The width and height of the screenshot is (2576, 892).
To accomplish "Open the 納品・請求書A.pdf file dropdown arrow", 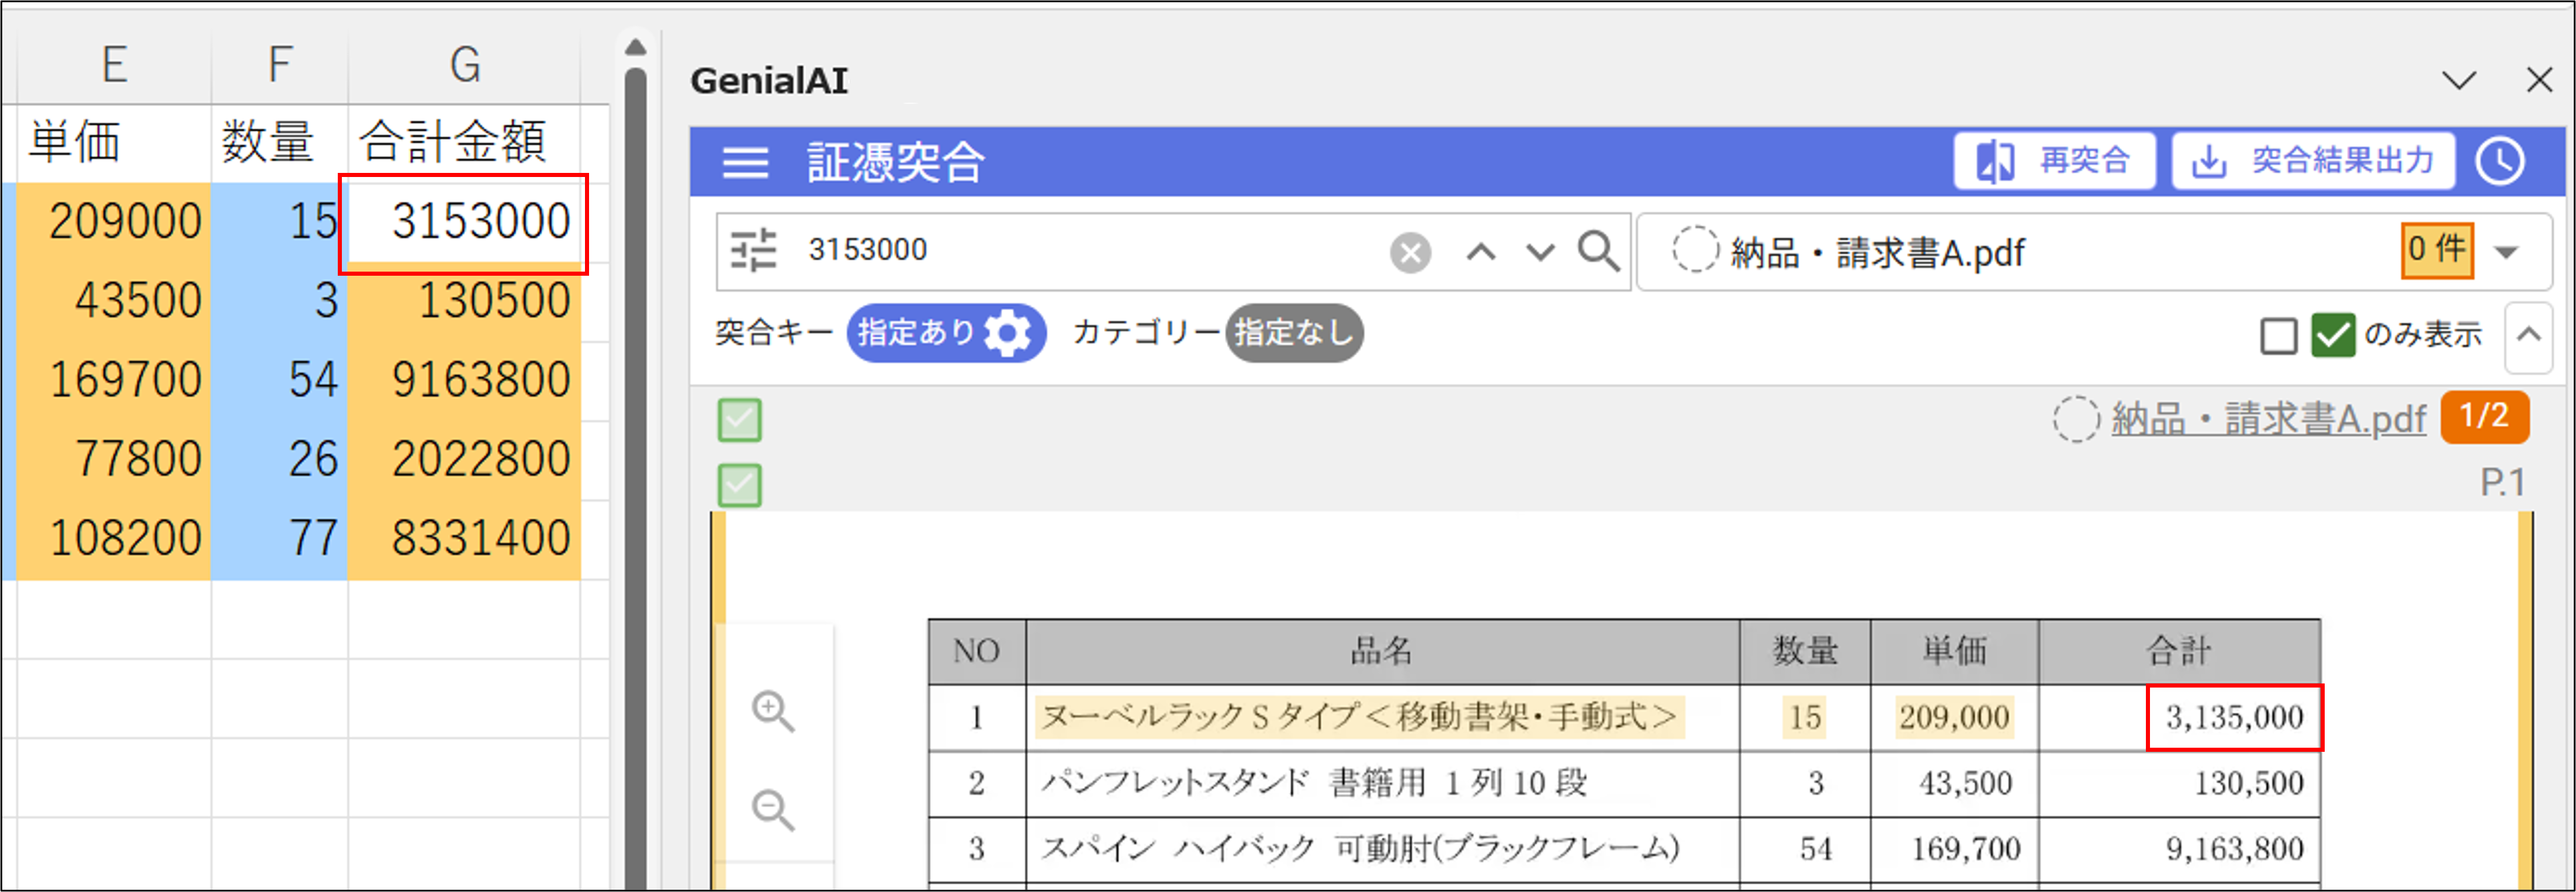I will pos(2506,252).
